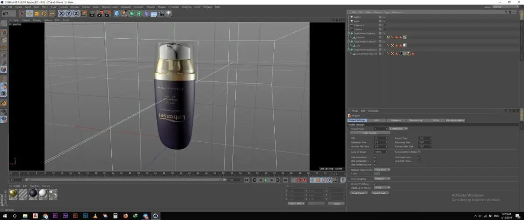Click the Save Preset button

click(380, 193)
